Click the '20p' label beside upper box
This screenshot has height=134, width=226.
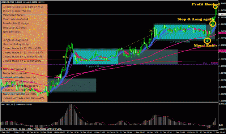pos(151,31)
